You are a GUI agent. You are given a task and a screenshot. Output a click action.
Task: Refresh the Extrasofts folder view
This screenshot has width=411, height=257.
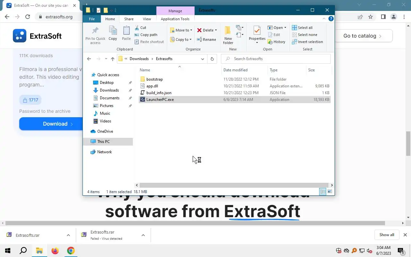(x=212, y=59)
